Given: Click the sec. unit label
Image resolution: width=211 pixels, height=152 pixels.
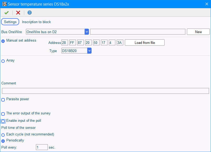Looking at the screenshot, I should 52,148.
